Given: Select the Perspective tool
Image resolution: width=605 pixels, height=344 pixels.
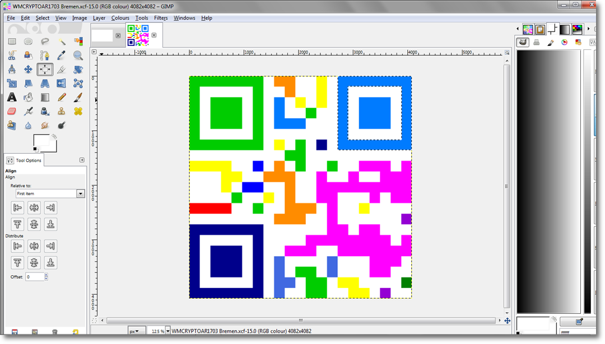Looking at the screenshot, I should pyautogui.click(x=45, y=83).
